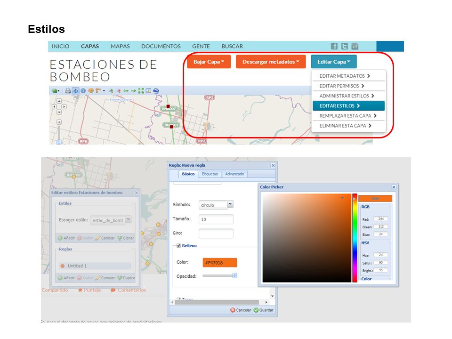Click the Google +1 icon in header
Screen dimensions: 452x339
355,46
